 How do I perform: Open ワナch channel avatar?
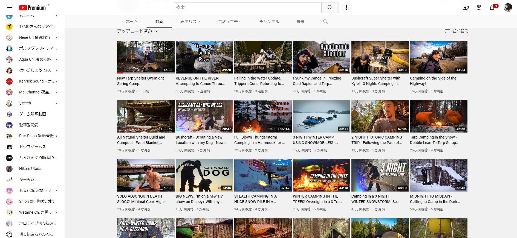[9, 103]
